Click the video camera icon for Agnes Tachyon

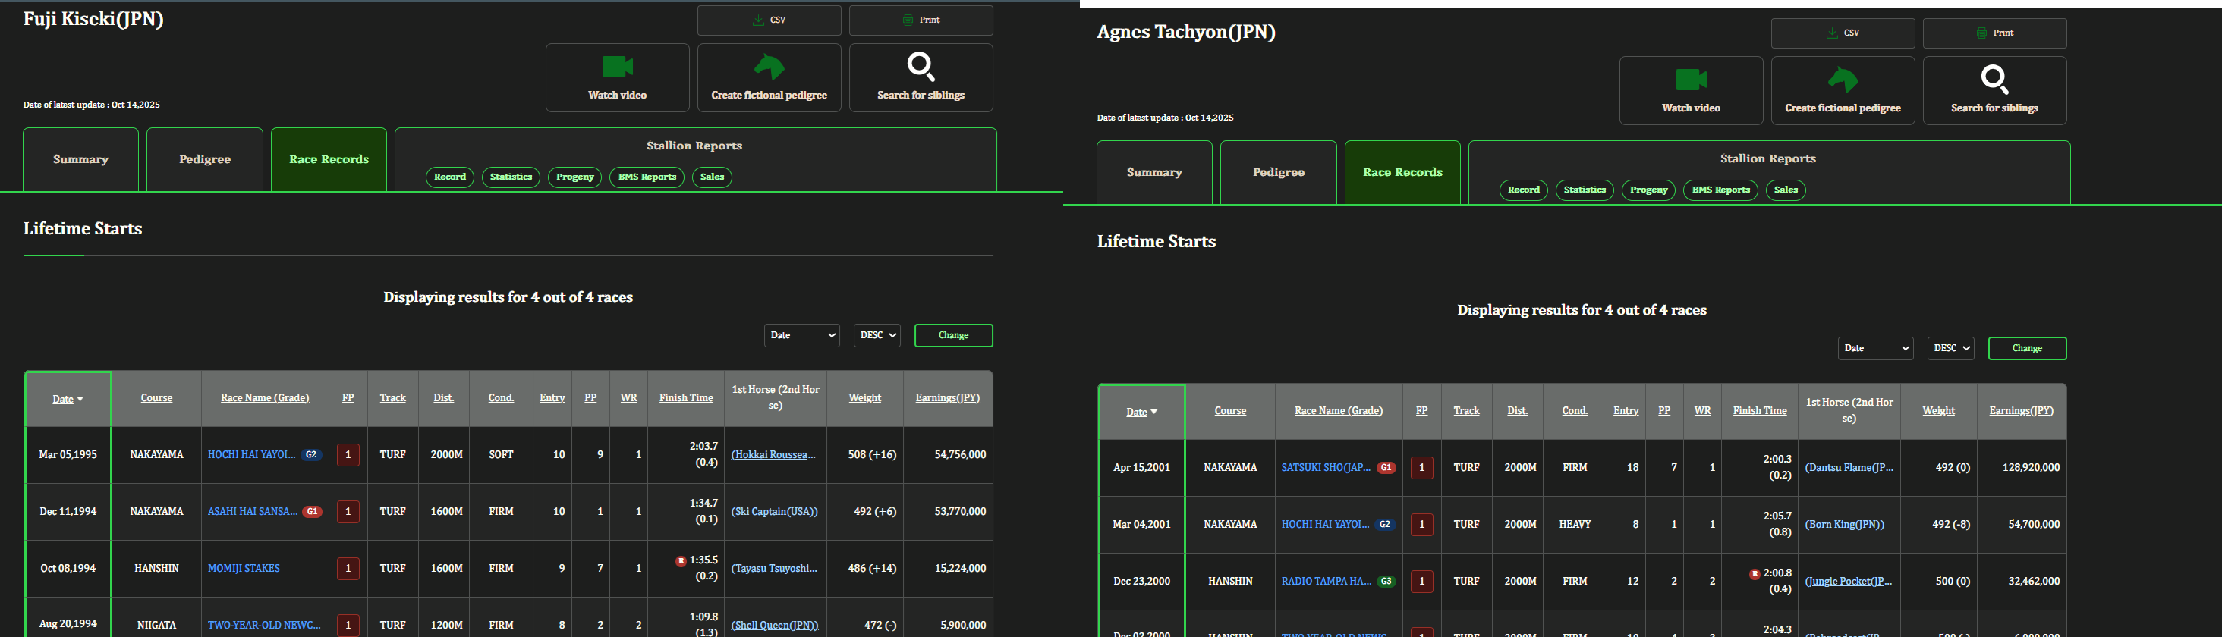coord(1692,80)
